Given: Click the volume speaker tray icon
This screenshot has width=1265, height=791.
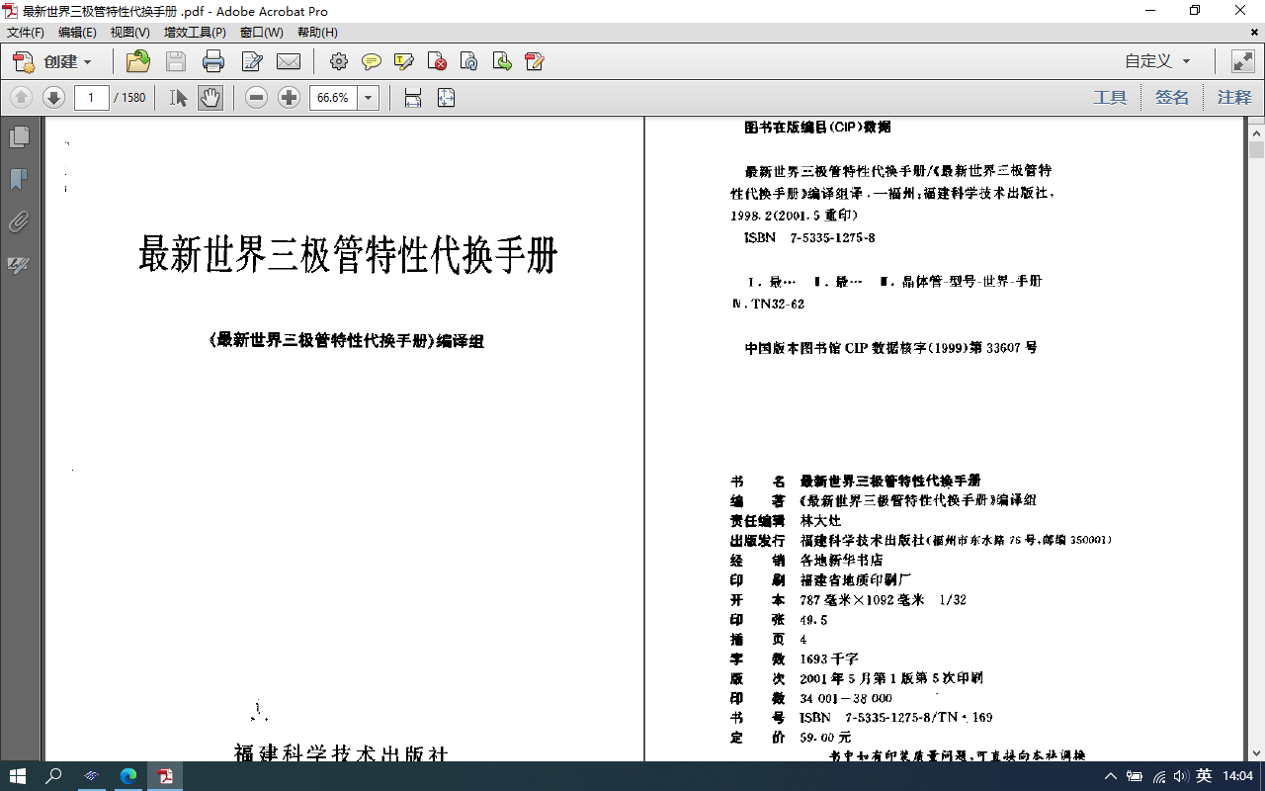Looking at the screenshot, I should (1181, 776).
